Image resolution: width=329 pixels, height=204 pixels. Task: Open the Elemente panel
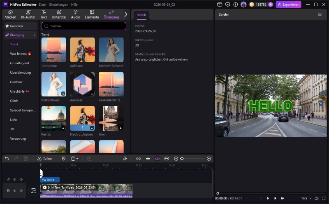click(92, 14)
